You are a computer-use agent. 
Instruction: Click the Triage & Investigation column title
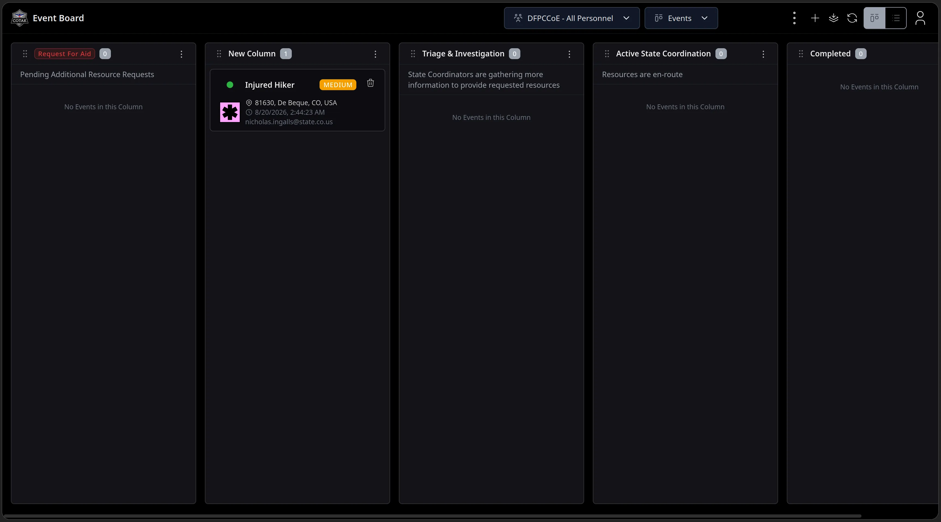pyautogui.click(x=463, y=54)
